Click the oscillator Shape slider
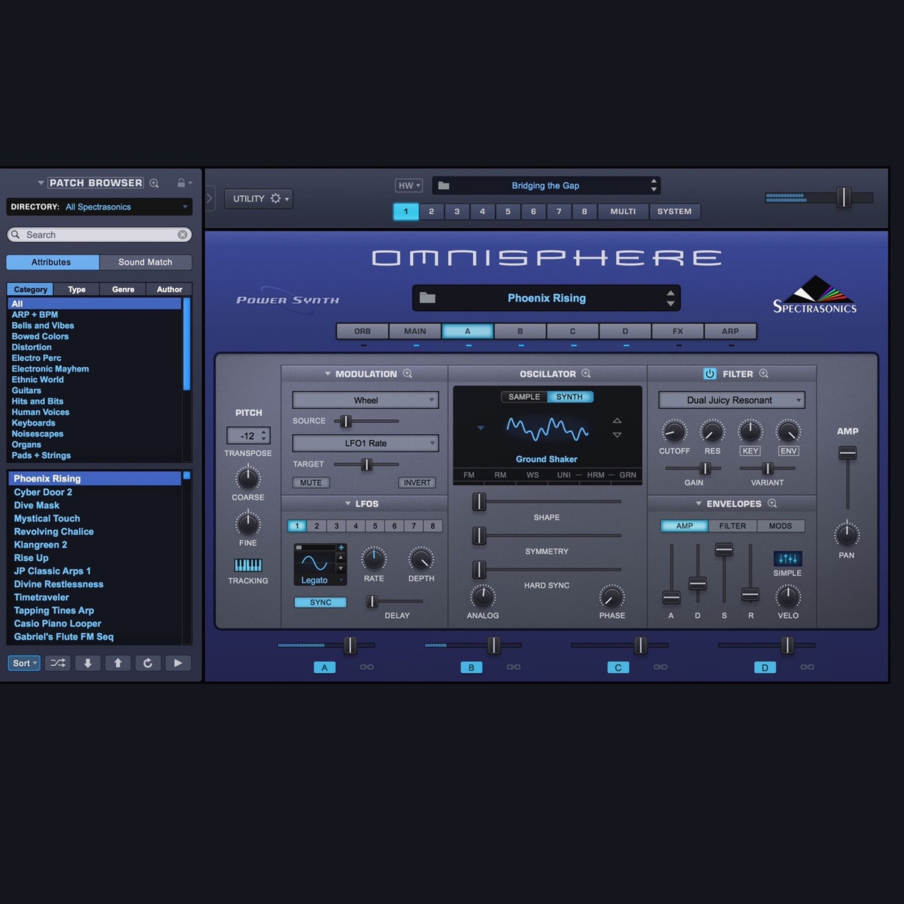The image size is (904, 904). [x=547, y=501]
